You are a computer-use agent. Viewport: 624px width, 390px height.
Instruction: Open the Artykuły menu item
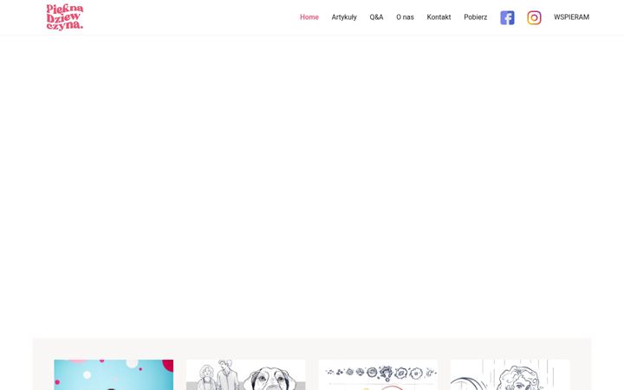click(344, 17)
